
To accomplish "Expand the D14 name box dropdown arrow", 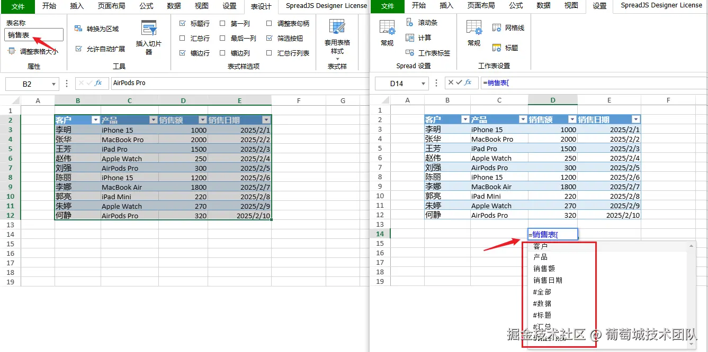I will pyautogui.click(x=424, y=84).
